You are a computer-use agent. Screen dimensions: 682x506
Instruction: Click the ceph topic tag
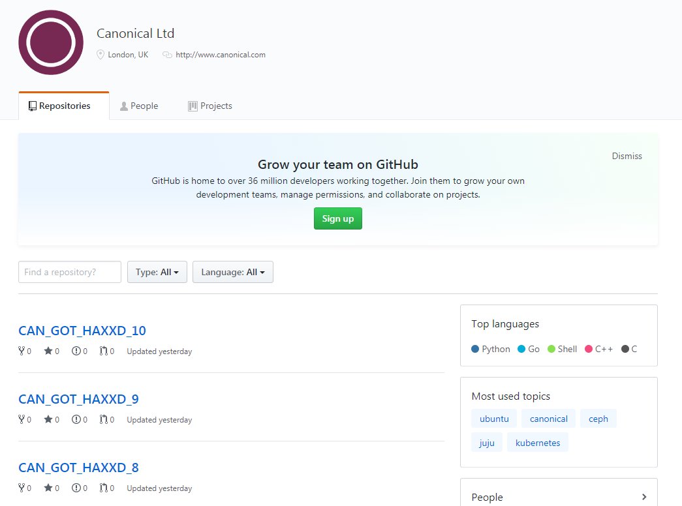pos(598,419)
